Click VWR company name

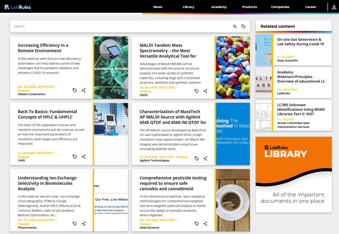[x=21, y=161]
